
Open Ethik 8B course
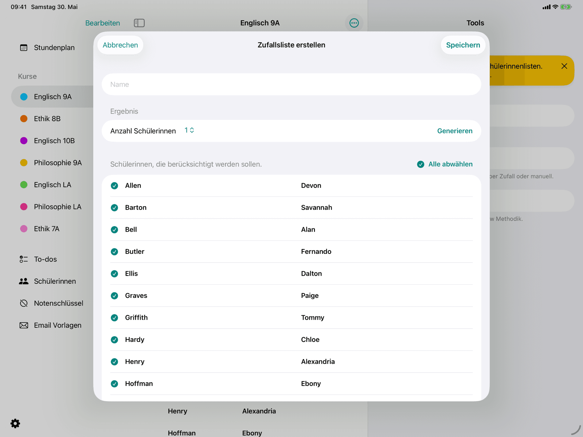pyautogui.click(x=47, y=119)
